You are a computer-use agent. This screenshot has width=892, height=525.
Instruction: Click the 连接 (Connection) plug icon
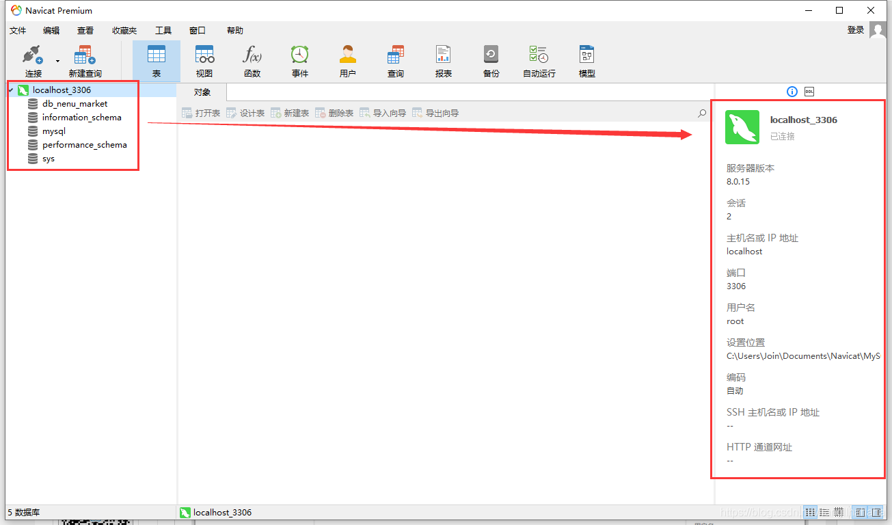click(33, 55)
